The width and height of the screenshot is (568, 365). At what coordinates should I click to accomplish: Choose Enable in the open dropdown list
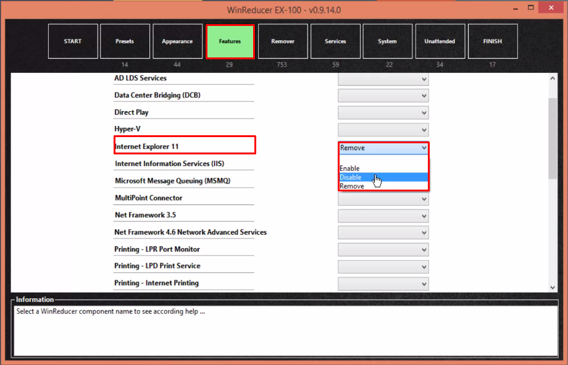(x=383, y=168)
